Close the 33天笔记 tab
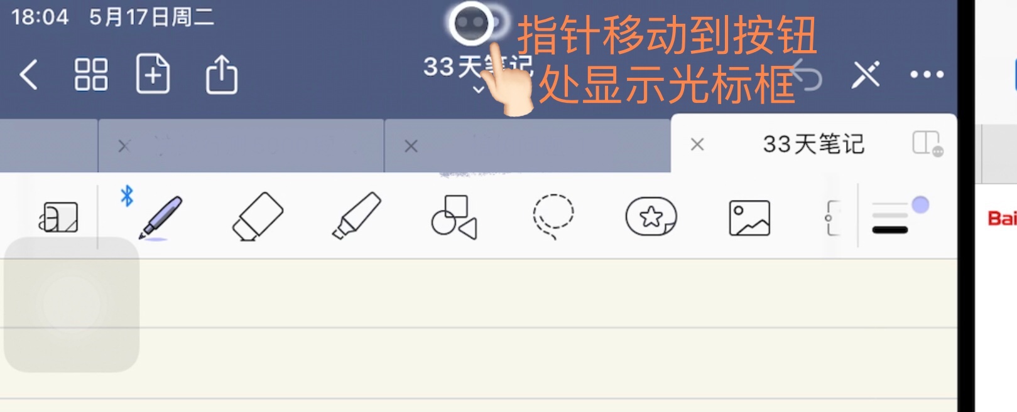The width and height of the screenshot is (1017, 412). click(697, 145)
